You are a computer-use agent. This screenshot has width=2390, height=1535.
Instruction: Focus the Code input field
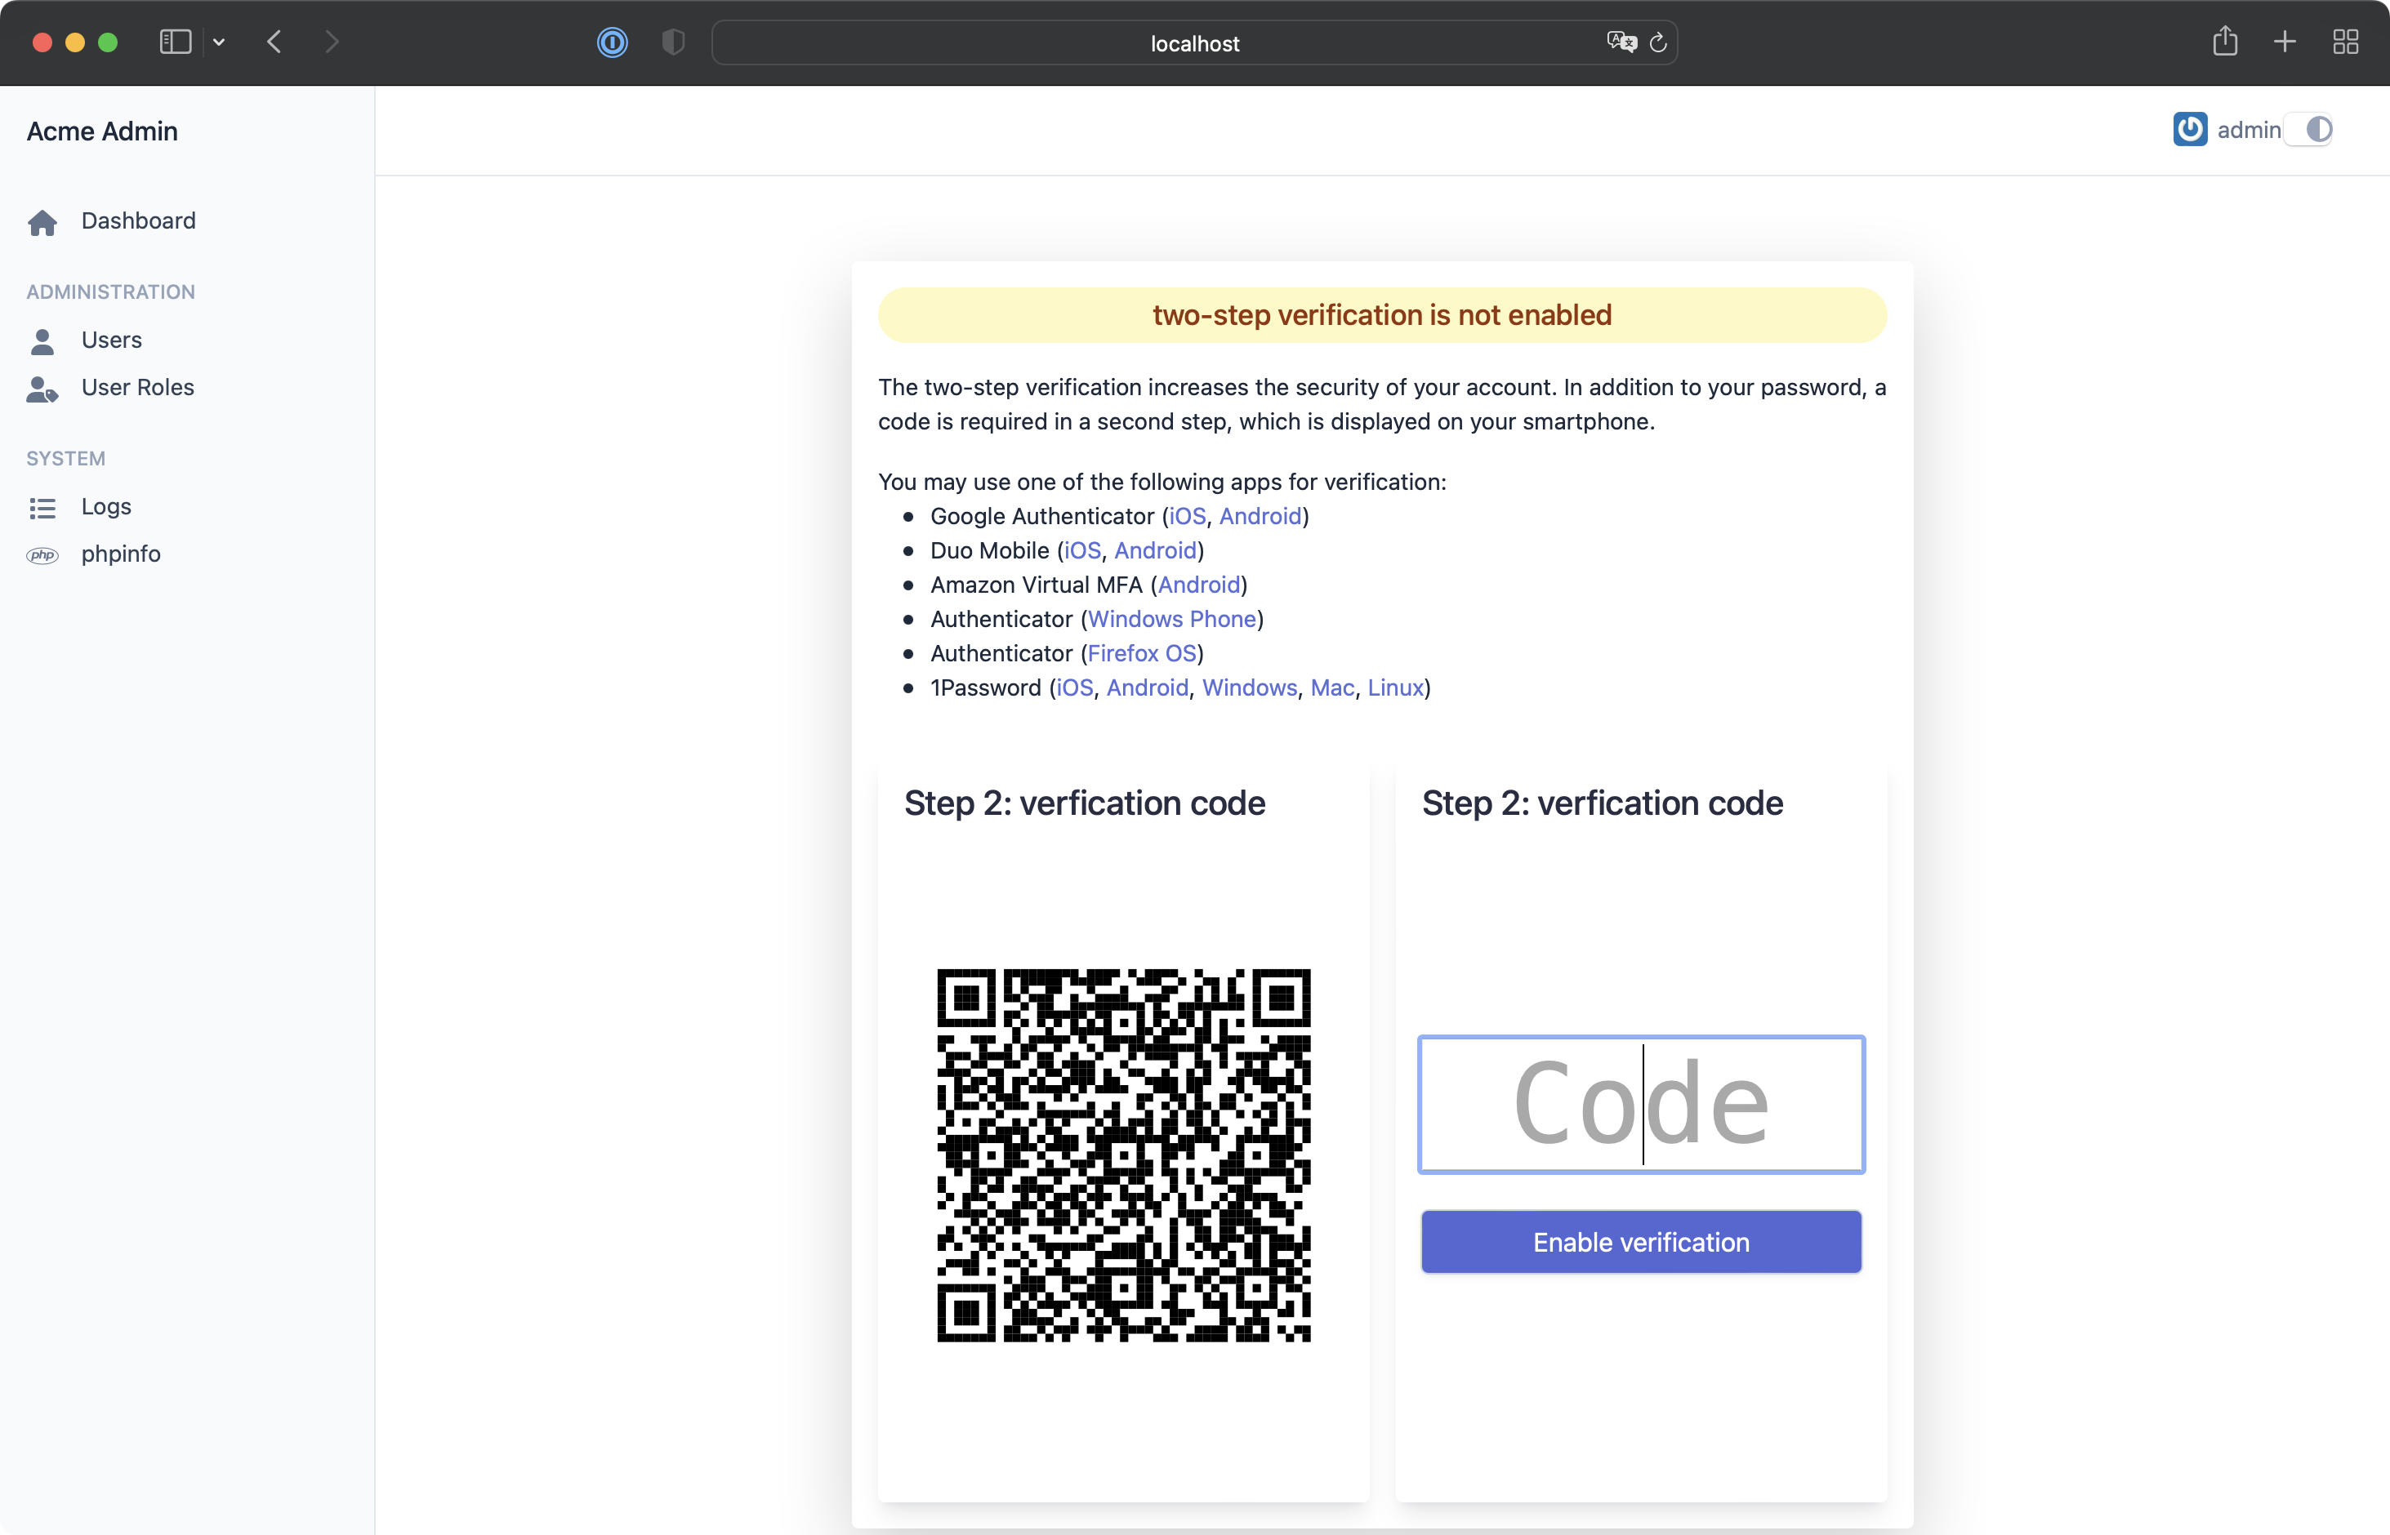coord(1641,1105)
